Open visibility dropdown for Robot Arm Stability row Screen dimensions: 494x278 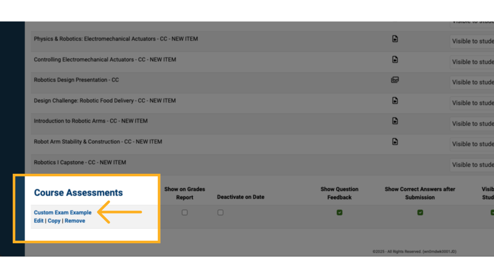point(472,144)
